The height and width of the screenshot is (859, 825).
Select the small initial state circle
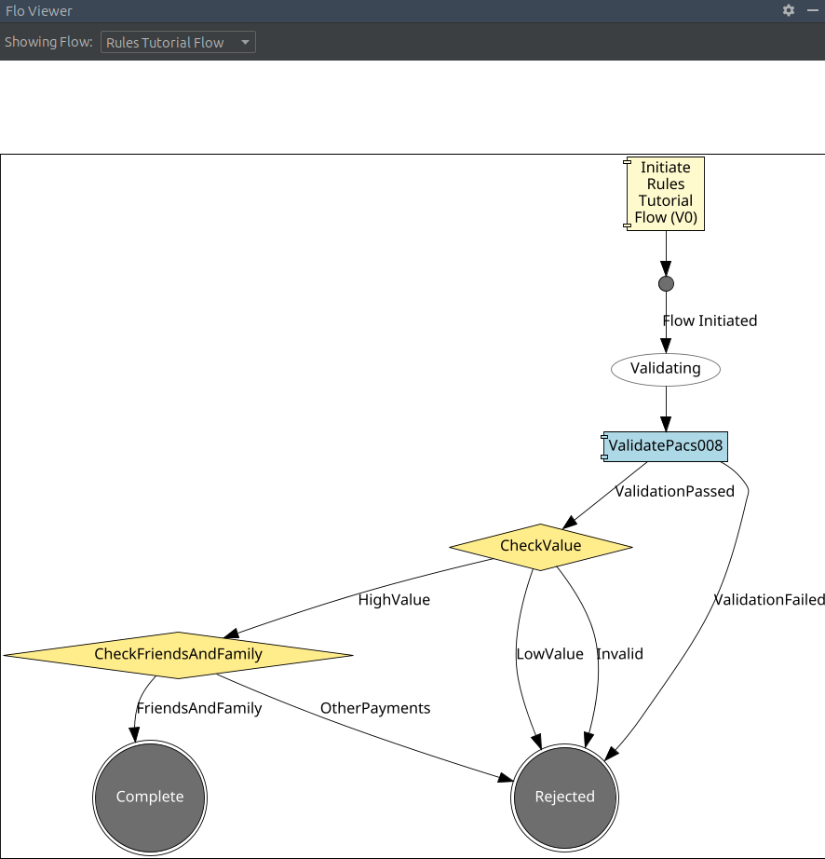(x=666, y=283)
